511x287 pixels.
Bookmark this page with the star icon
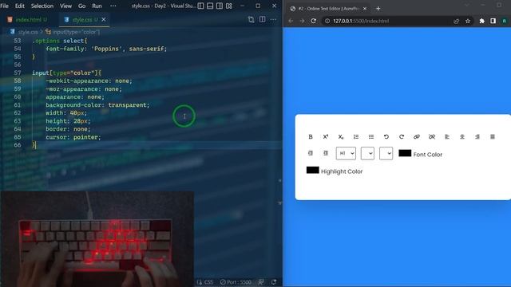point(468,21)
